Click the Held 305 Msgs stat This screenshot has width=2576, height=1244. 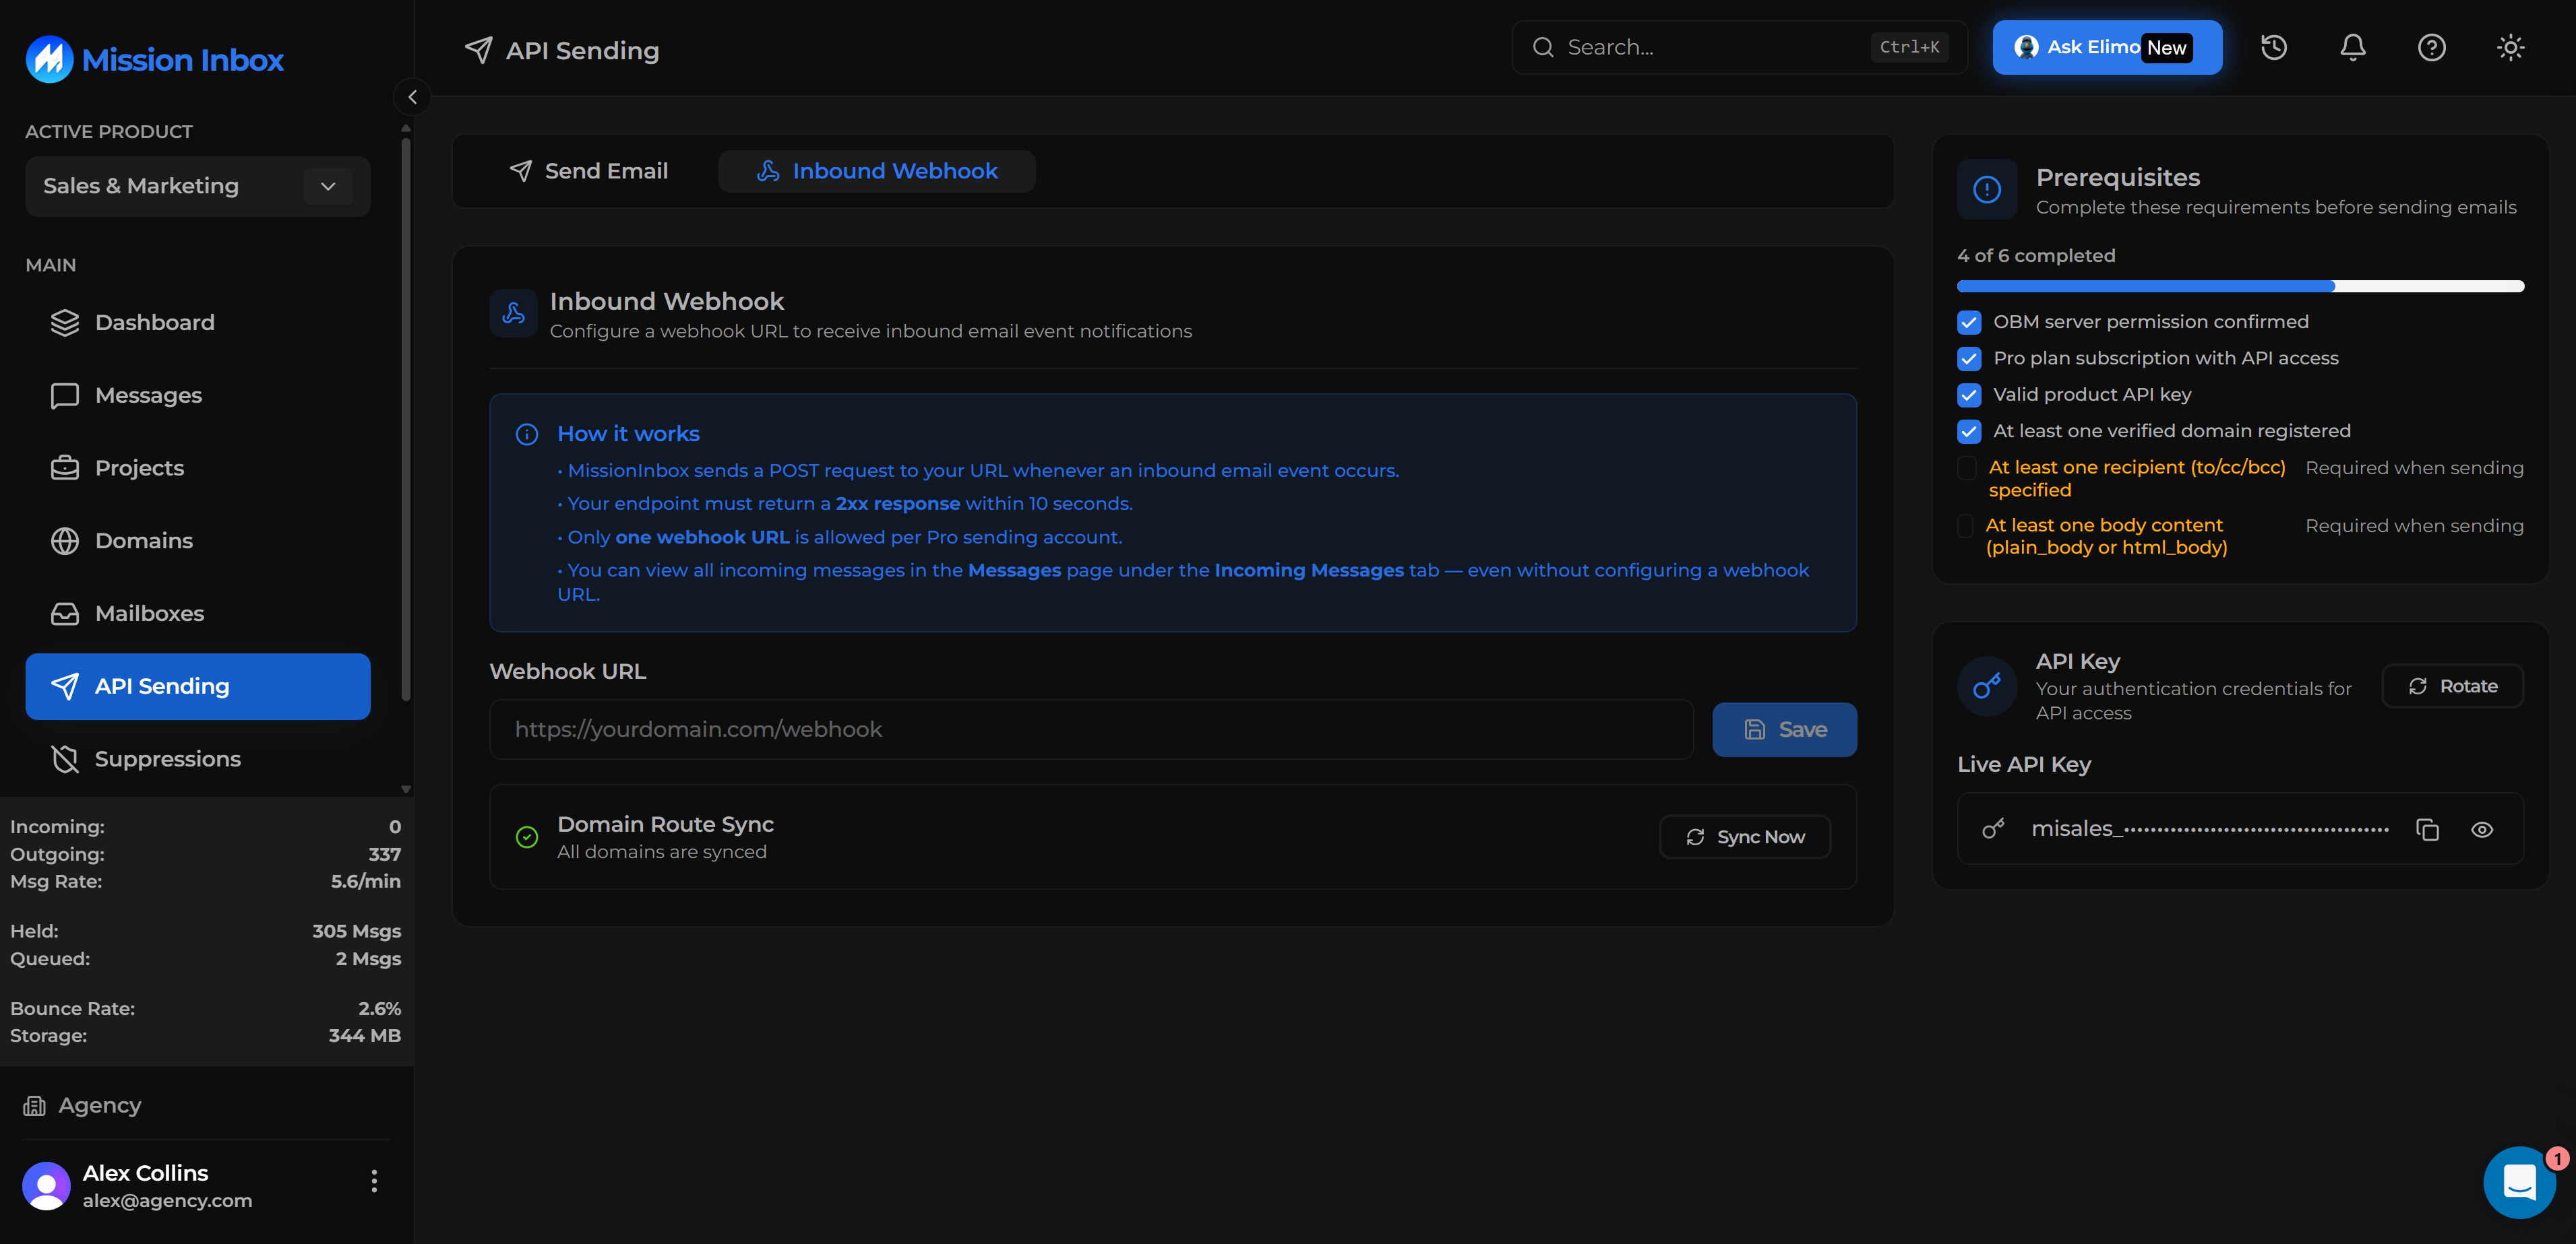pyautogui.click(x=205, y=931)
